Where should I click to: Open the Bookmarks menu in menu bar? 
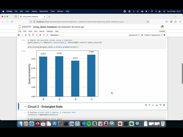(x=44, y=11)
